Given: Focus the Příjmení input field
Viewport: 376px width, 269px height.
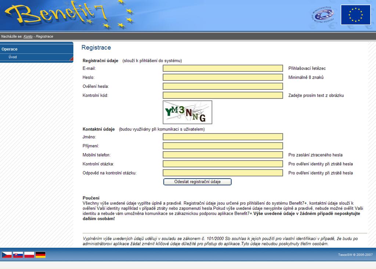Looking at the screenshot, I should click(x=223, y=146).
